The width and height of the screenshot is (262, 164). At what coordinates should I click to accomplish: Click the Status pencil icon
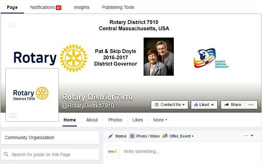[x=111, y=136]
